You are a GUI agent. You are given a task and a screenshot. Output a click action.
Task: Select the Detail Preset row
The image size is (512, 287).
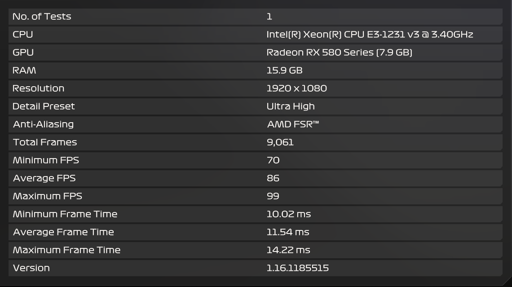pos(256,106)
